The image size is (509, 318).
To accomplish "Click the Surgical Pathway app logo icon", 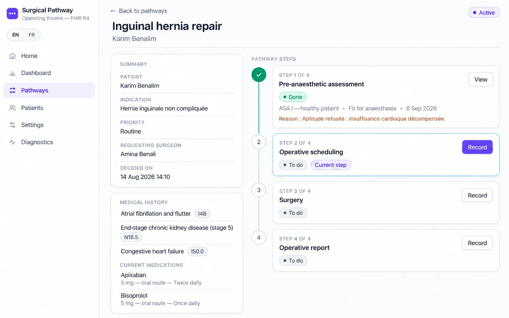I will [x=12, y=13].
